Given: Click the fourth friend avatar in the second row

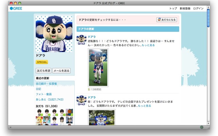Looking at the screenshot, I should (x=62, y=120).
